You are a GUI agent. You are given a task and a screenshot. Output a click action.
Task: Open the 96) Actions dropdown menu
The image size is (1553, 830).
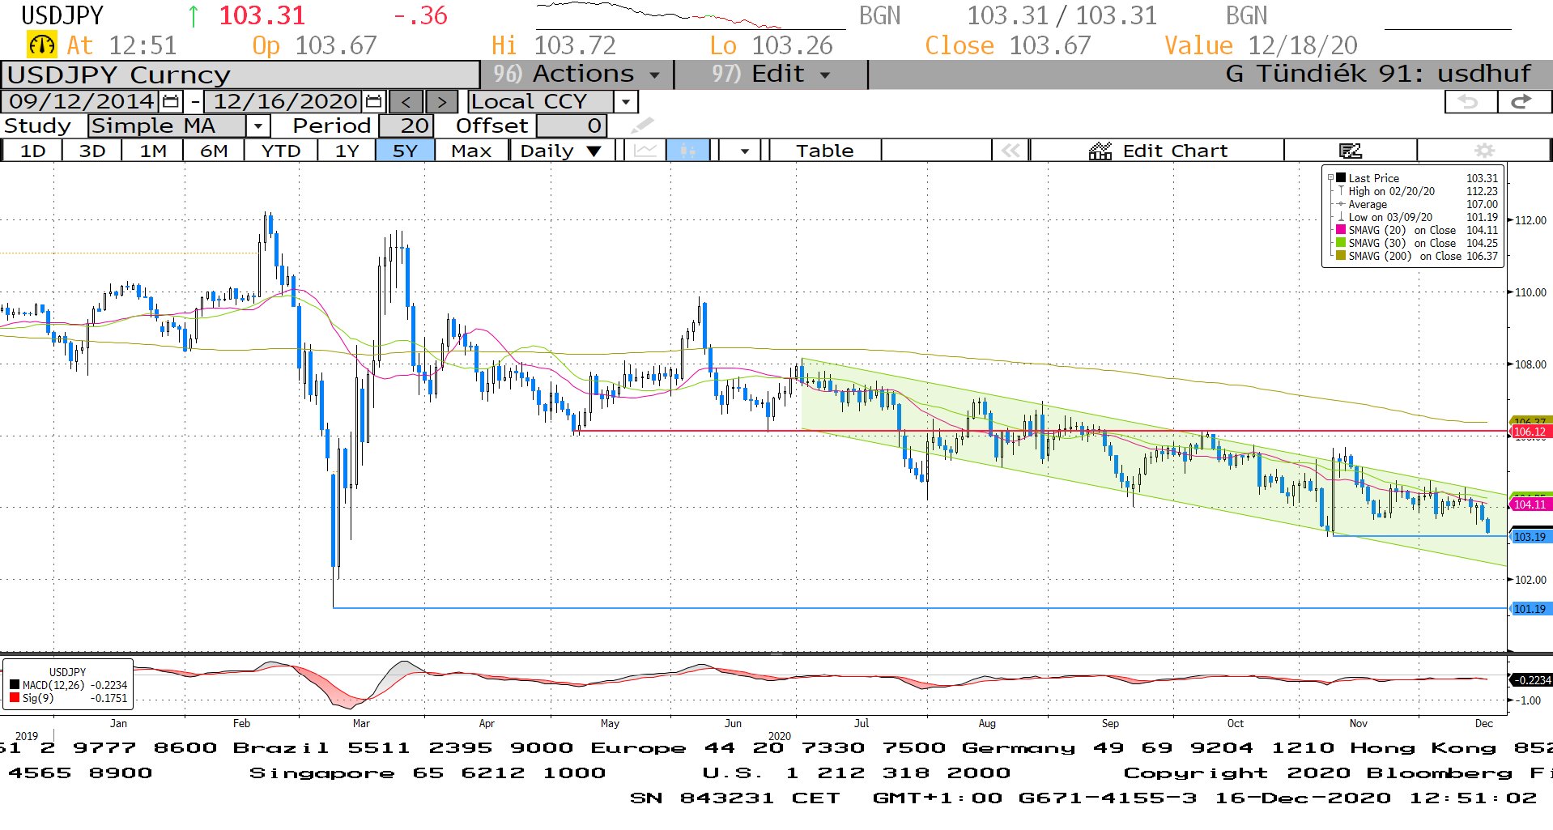click(577, 74)
